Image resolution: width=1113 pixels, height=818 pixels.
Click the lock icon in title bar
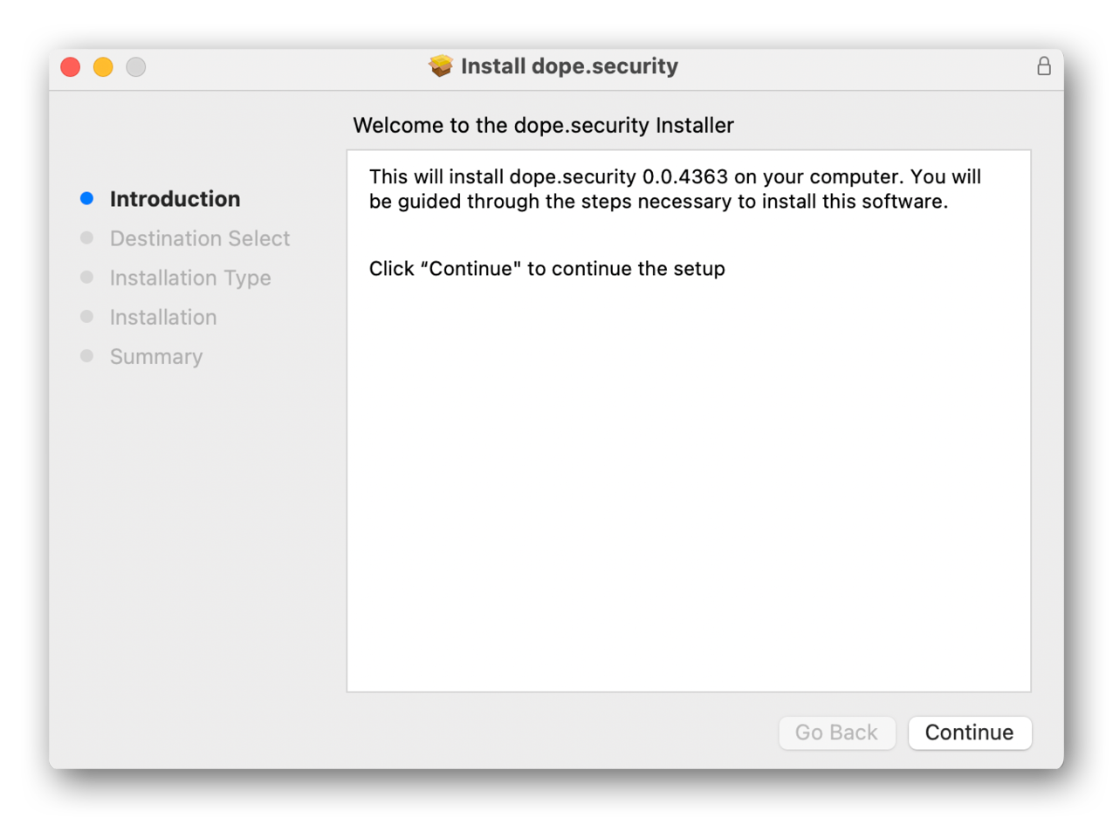pyautogui.click(x=1043, y=66)
